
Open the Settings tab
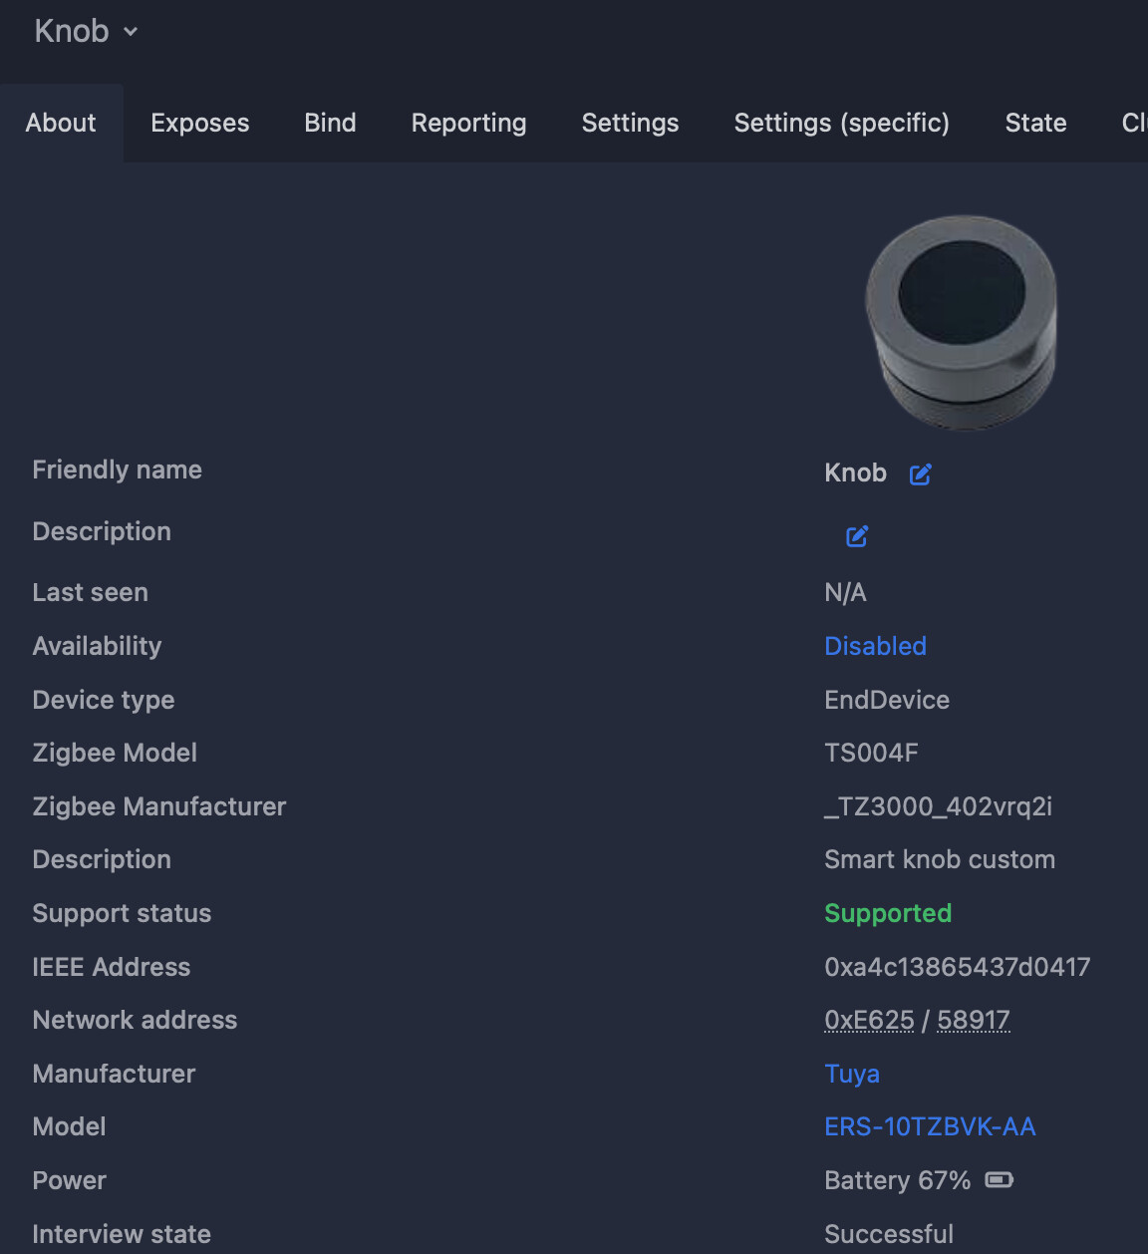click(630, 123)
